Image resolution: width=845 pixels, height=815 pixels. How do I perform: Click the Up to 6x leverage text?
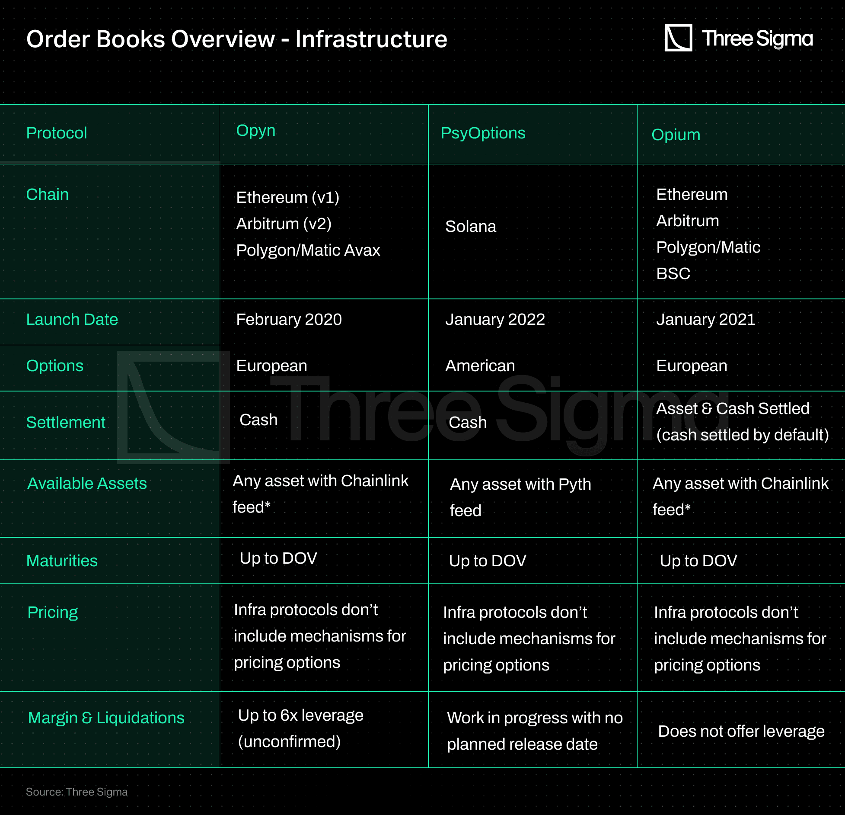point(300,715)
